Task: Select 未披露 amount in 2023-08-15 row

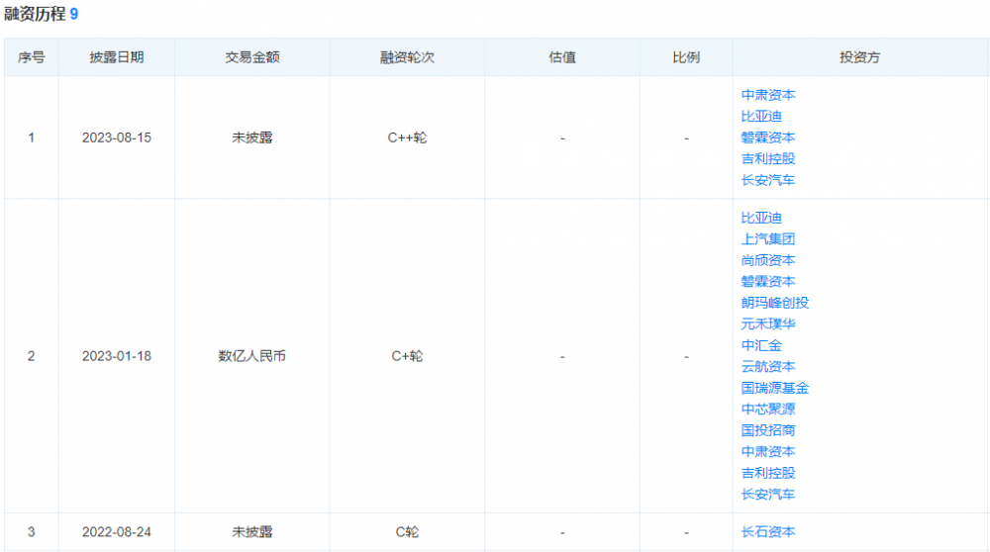Action: 251,138
